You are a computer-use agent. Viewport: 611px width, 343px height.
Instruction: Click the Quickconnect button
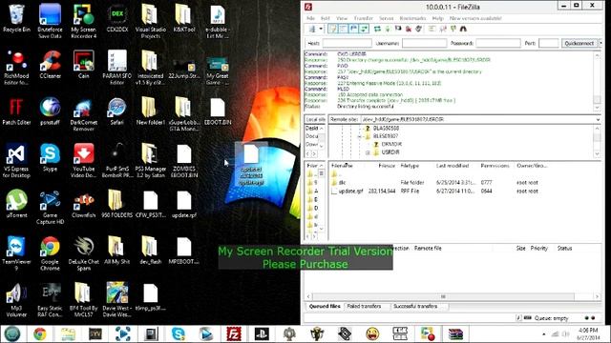tap(579, 43)
